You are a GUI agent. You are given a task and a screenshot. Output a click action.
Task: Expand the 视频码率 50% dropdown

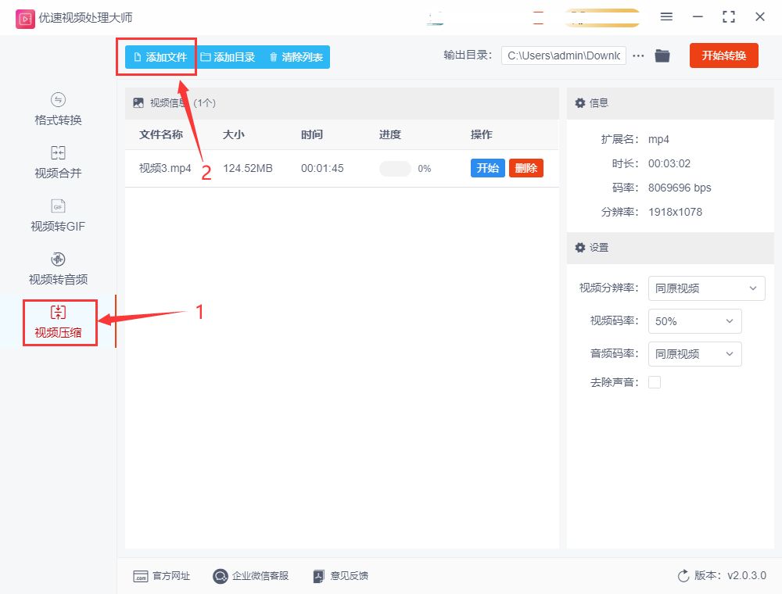click(x=694, y=321)
